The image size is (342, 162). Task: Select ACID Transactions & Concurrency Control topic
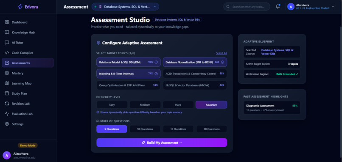(x=195, y=74)
